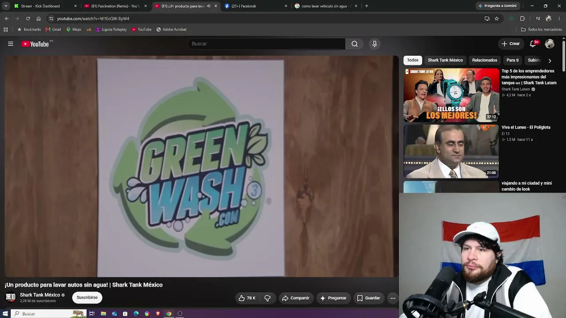Open Microsoft Edge from the taskbar
Image resolution: width=566 pixels, height=318 pixels.
point(136,314)
